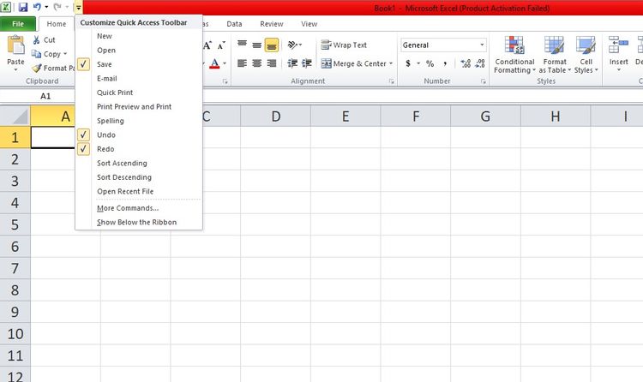Image resolution: width=643 pixels, height=382 pixels.
Task: Open the Number format dialog launcher
Action: 483,81
